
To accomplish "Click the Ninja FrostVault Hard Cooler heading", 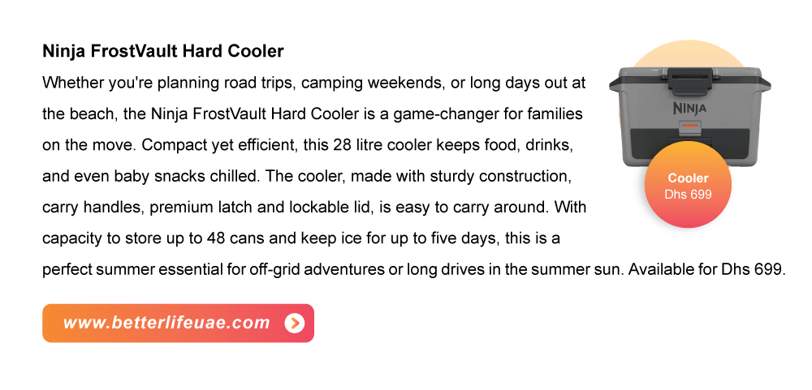I will 163,51.
